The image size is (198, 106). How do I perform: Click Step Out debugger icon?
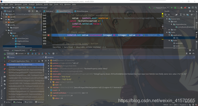[42, 53]
